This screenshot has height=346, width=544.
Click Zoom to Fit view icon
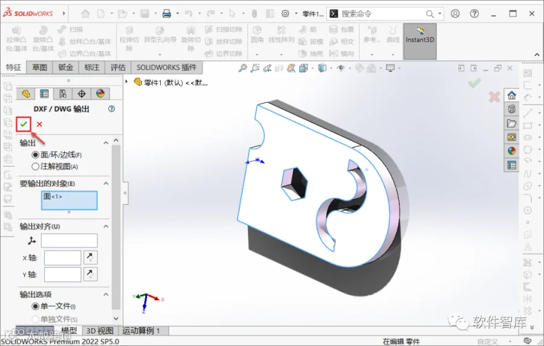coord(243,68)
